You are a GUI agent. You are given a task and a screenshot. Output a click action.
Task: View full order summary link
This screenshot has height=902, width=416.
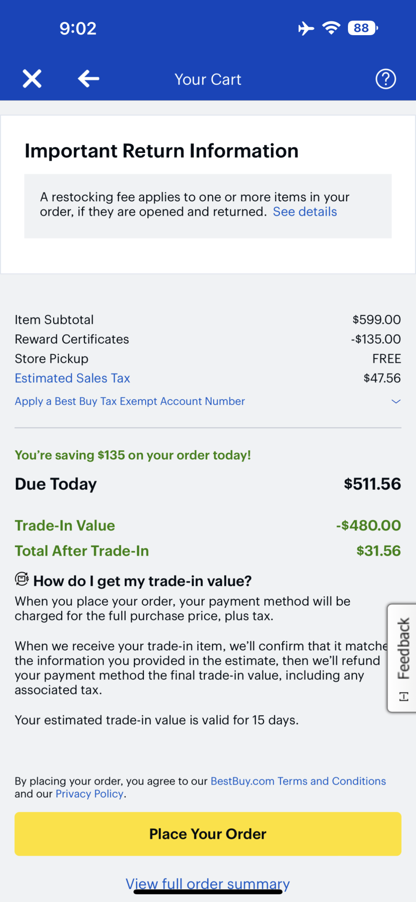[207, 884]
